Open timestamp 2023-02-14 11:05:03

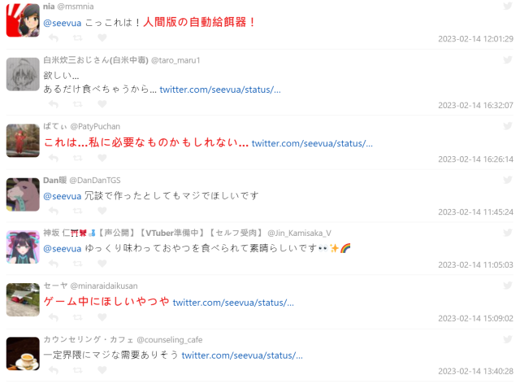(x=475, y=264)
